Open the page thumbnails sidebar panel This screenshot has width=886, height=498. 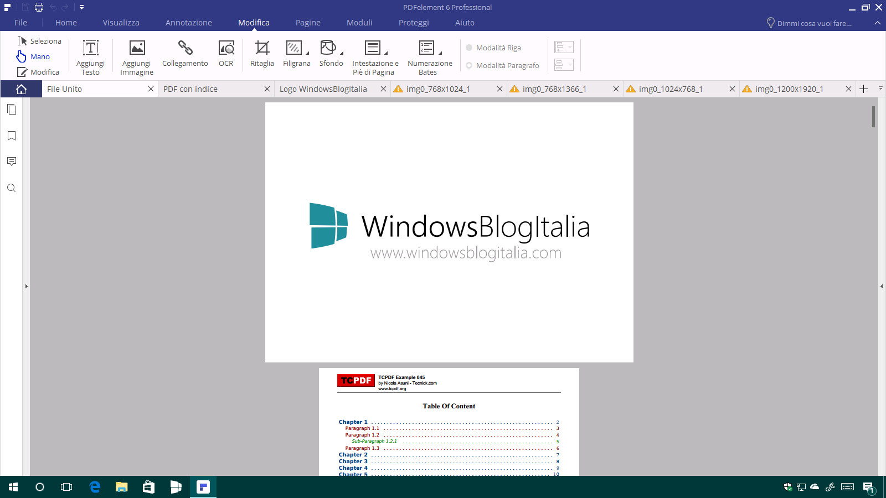[12, 110]
